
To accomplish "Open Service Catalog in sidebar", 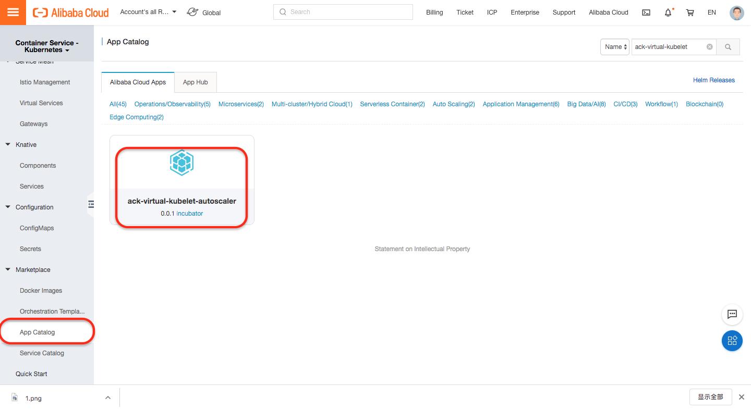I will 42,353.
